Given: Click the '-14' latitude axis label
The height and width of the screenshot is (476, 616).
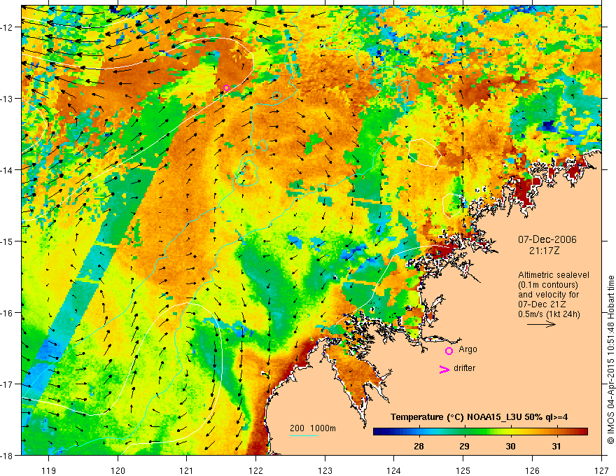Looking at the screenshot, I should click(x=8, y=170).
